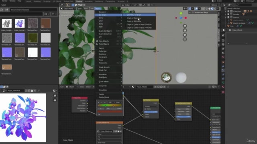Screen dimensions: 257x144
Task: Click View menu in viewport header
Action: [x=80, y=9]
